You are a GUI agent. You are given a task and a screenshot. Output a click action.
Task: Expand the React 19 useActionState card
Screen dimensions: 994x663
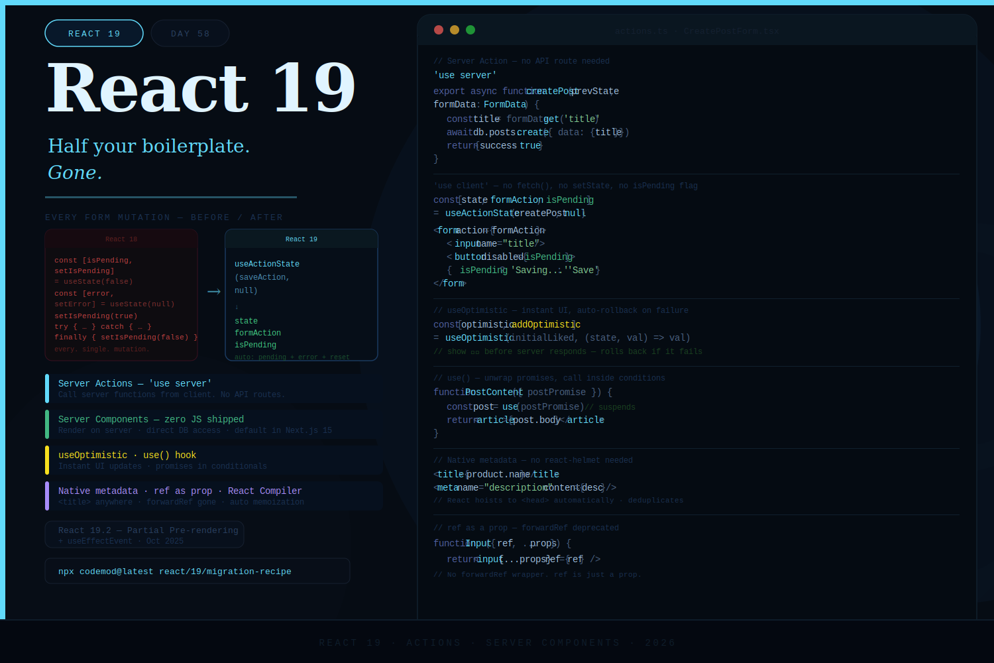click(x=302, y=294)
